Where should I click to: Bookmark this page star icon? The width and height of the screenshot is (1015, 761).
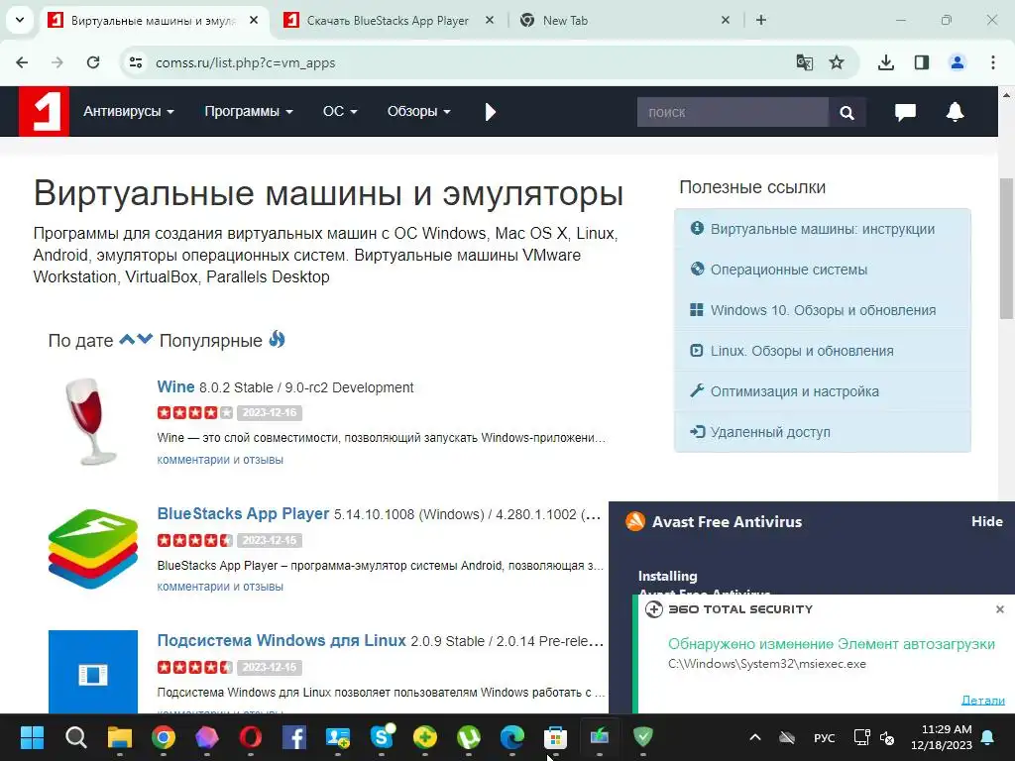point(837,62)
